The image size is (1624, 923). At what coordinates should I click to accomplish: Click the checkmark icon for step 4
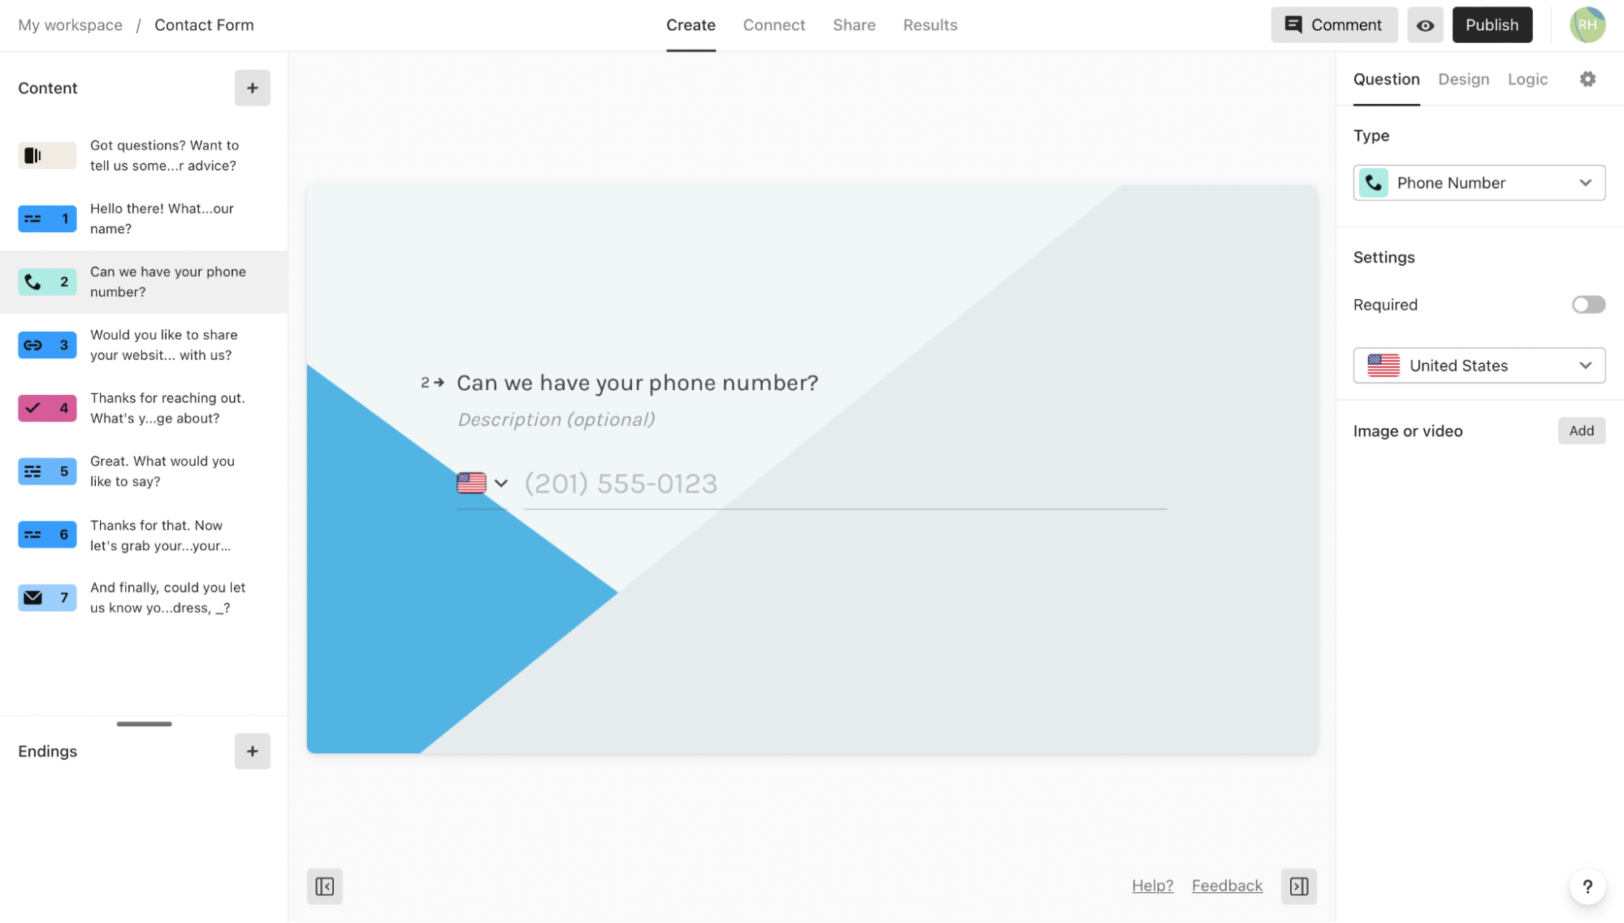point(32,406)
